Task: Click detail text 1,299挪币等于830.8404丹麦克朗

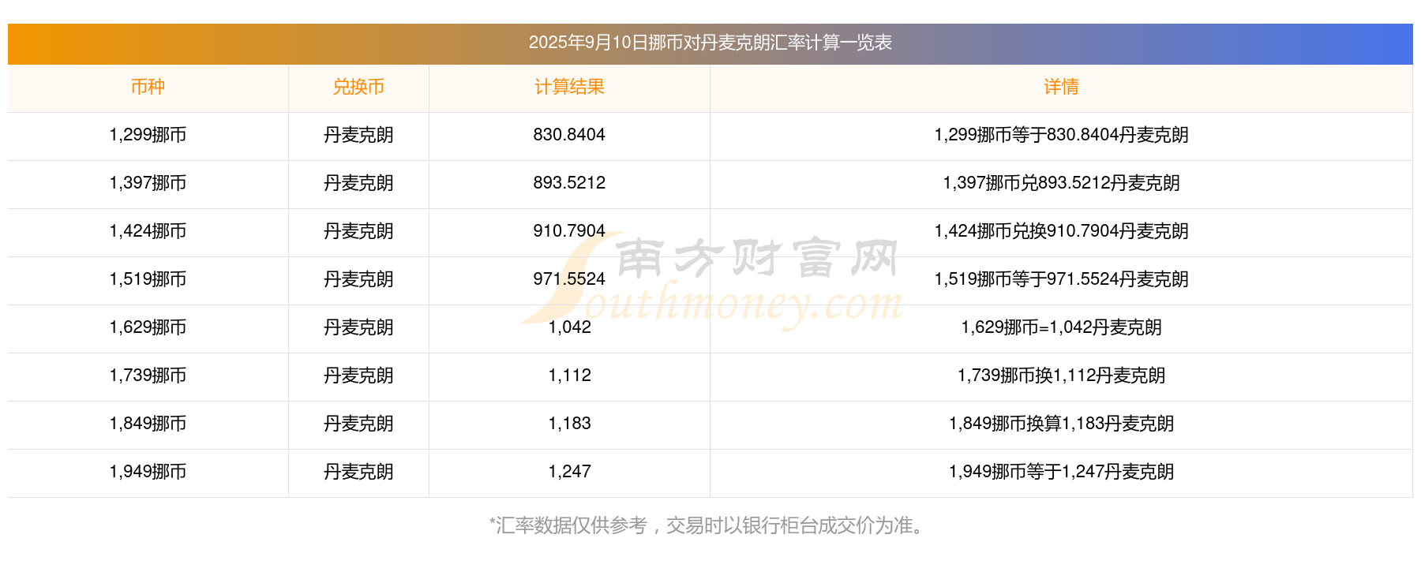Action: click(1061, 135)
